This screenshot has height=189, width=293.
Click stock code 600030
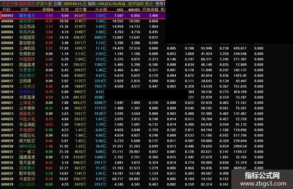pos(7,146)
